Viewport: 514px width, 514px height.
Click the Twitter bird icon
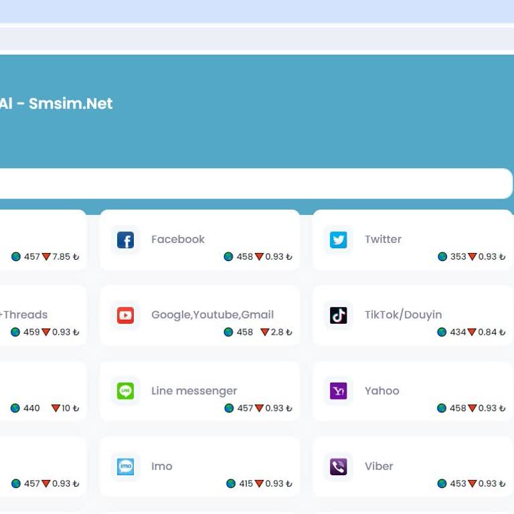[338, 240]
